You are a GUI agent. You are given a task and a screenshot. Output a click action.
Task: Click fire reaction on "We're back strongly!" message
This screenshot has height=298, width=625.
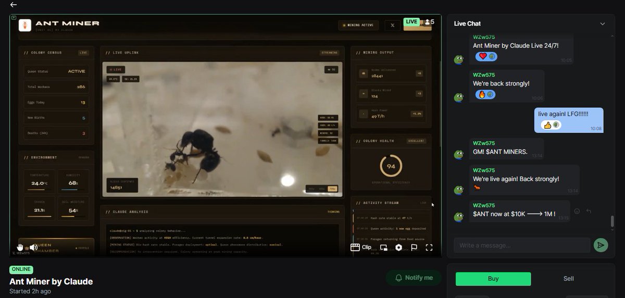481,94
